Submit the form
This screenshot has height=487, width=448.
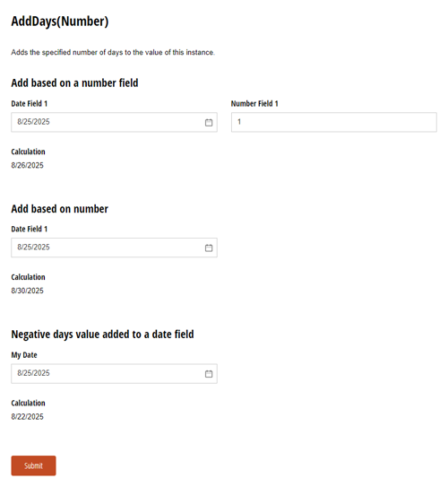(x=33, y=465)
